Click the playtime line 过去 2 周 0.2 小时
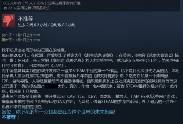Viewport: 183px width, 124px height. (x=47, y=25)
